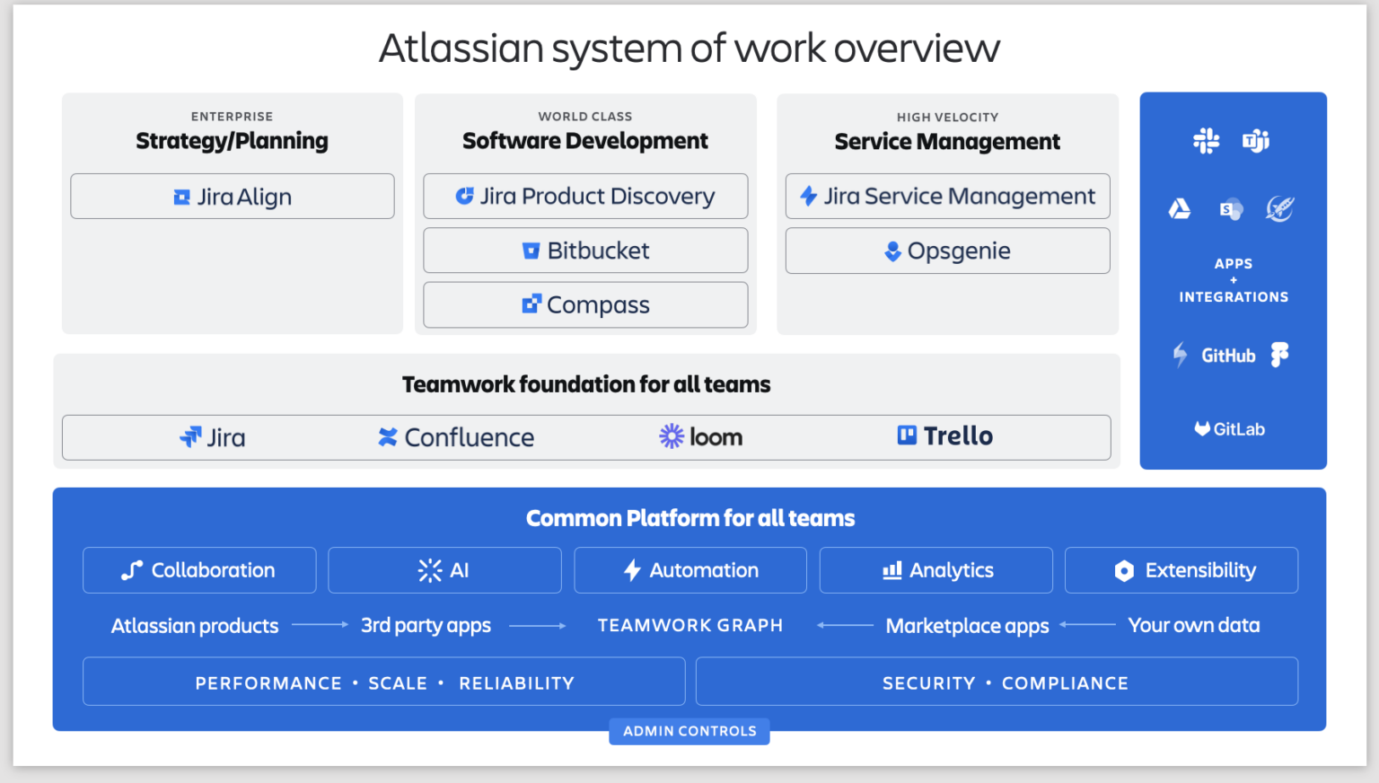
Task: Select the Microsoft Teams icon
Action: click(x=1256, y=140)
